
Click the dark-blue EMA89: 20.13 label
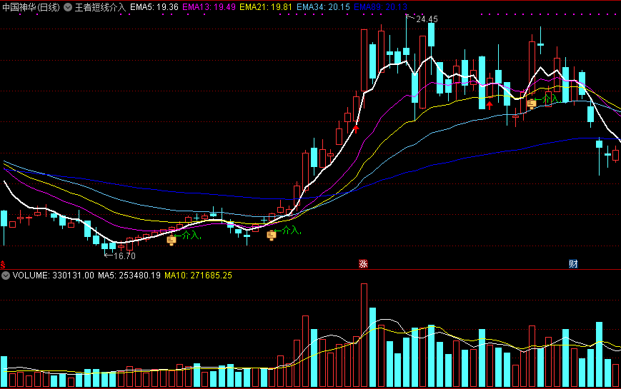pyautogui.click(x=380, y=7)
